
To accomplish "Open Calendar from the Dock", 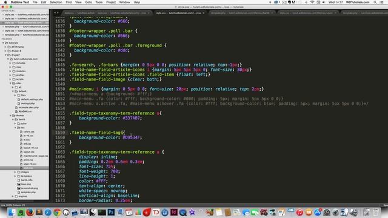I will [x=129, y=213].
